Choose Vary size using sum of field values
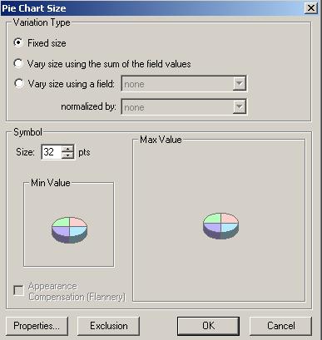The width and height of the screenshot is (322, 340). coord(18,64)
